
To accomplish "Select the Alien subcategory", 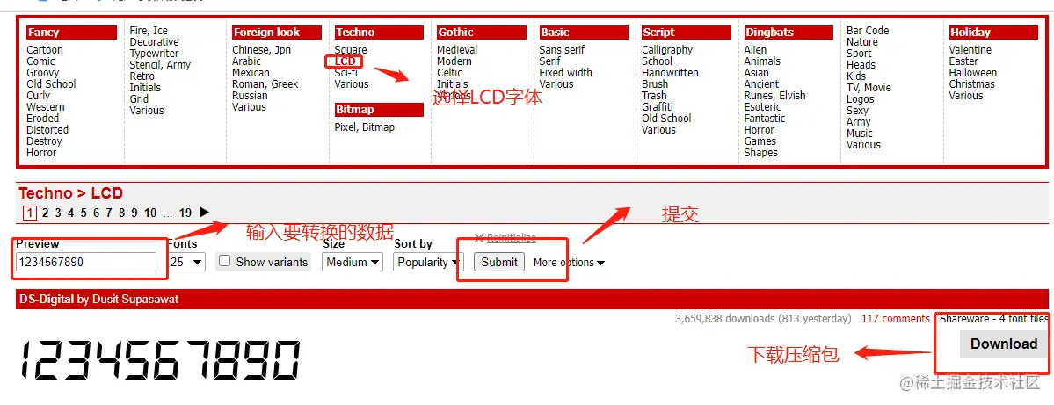I will coord(755,50).
